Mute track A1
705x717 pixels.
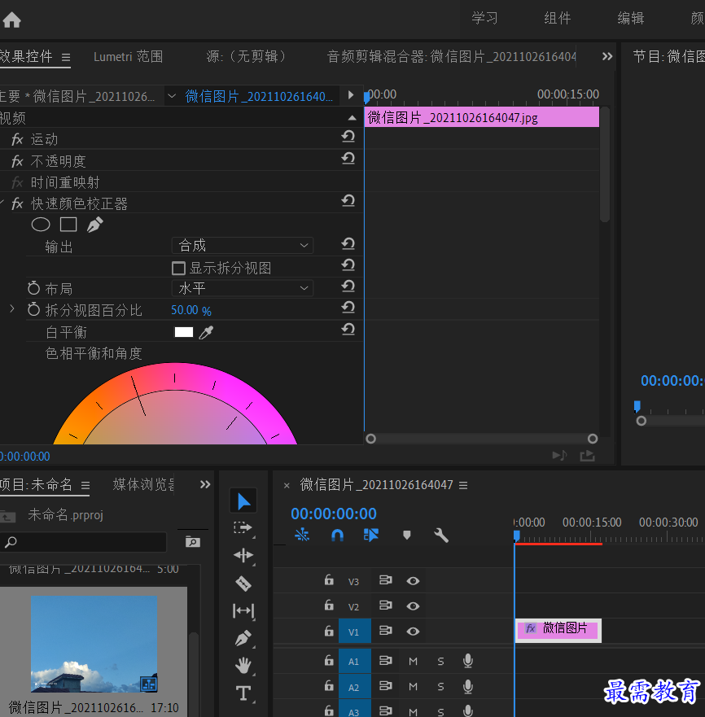tap(413, 661)
